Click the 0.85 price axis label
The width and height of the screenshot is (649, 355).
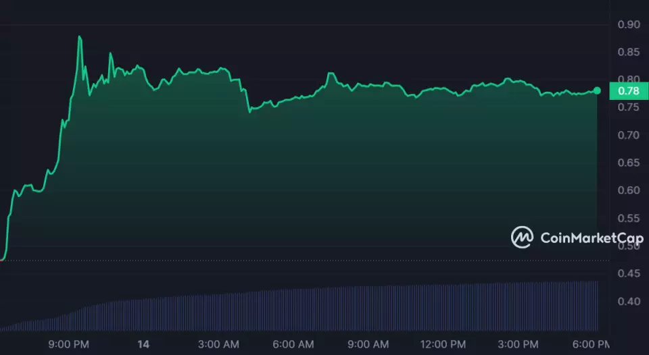click(x=629, y=52)
